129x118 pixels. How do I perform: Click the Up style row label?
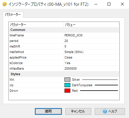pyautogui.click(x=11, y=85)
